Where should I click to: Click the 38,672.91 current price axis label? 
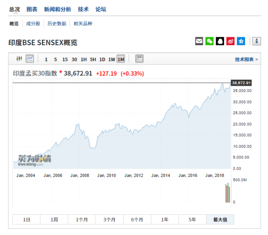click(x=241, y=83)
